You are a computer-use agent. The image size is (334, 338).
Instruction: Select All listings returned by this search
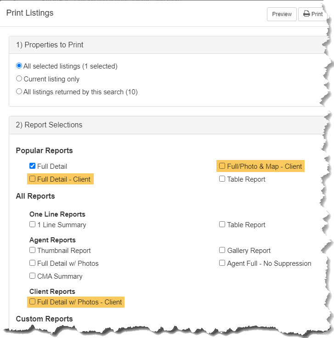click(19, 92)
